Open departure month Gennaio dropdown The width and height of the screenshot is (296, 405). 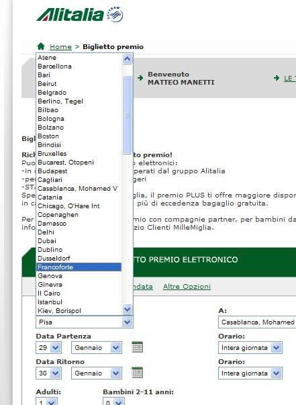coord(97,348)
